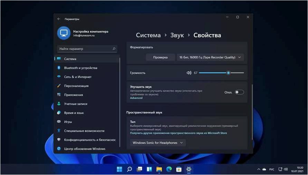Click the Проверка test button
The height and width of the screenshot is (175, 308).
160,57
